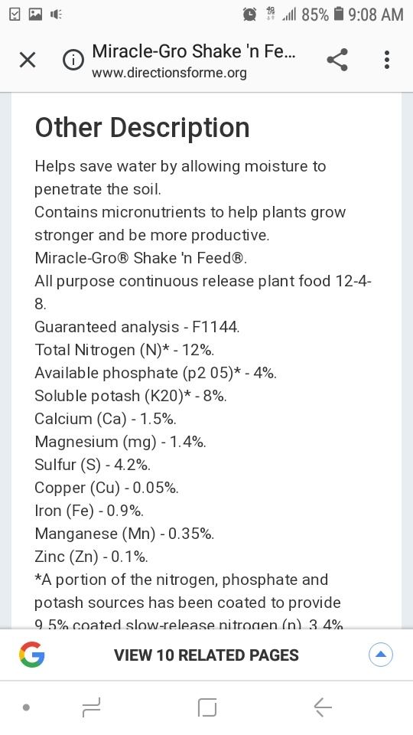Viewport: 413px width, 735px height.
Task: Tap the checkbox notification icon
Action: tap(15, 15)
